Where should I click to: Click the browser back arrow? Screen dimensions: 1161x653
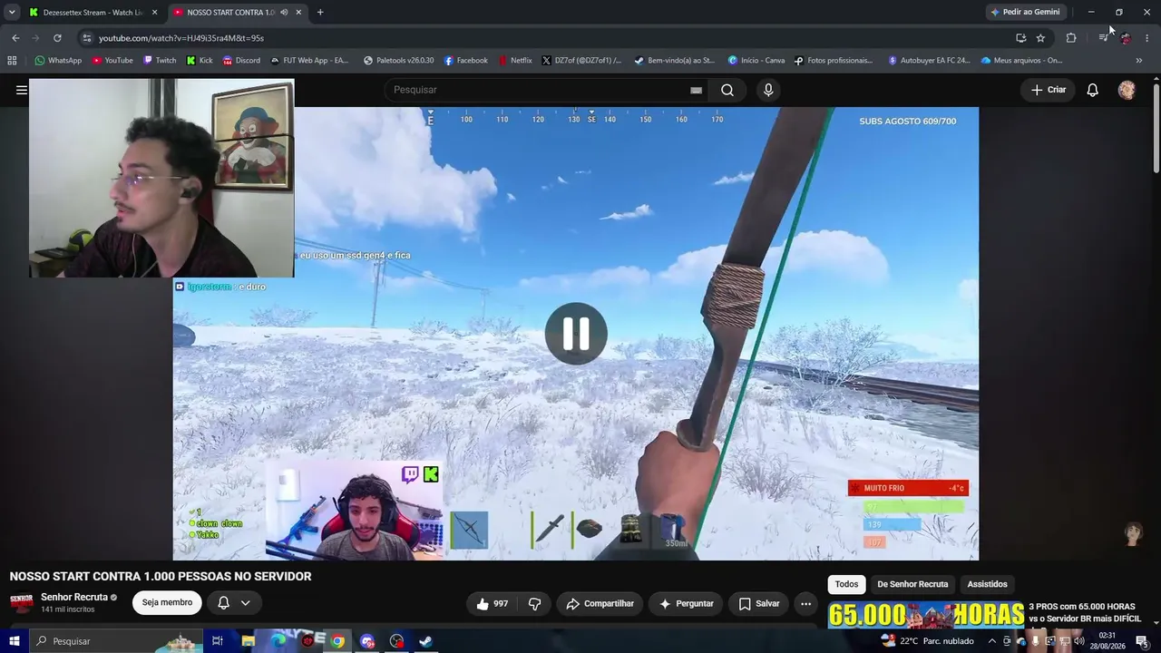[15, 38]
